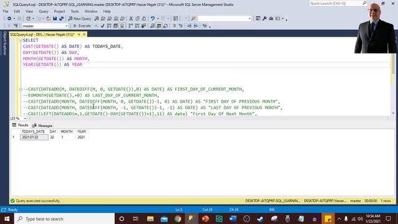Open the Find combo box dropdown
Image resolution: width=398 pixels, height=224 pixels.
(249, 19)
